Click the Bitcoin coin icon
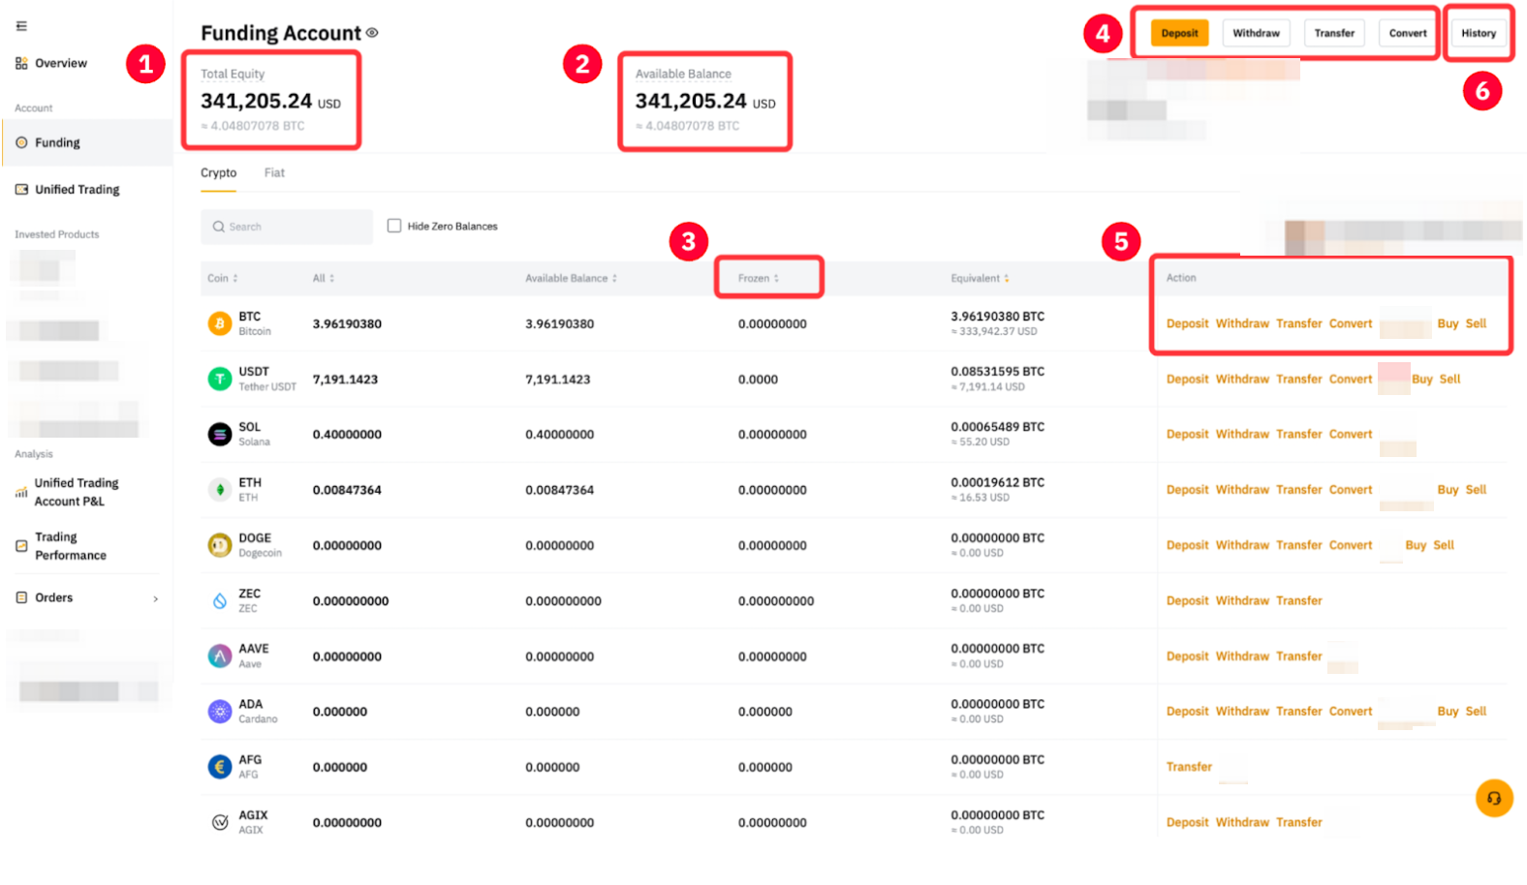This screenshot has width=1527, height=885. 220,323
